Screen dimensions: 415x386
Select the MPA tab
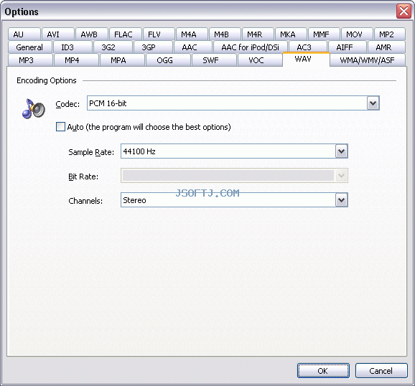[123, 60]
